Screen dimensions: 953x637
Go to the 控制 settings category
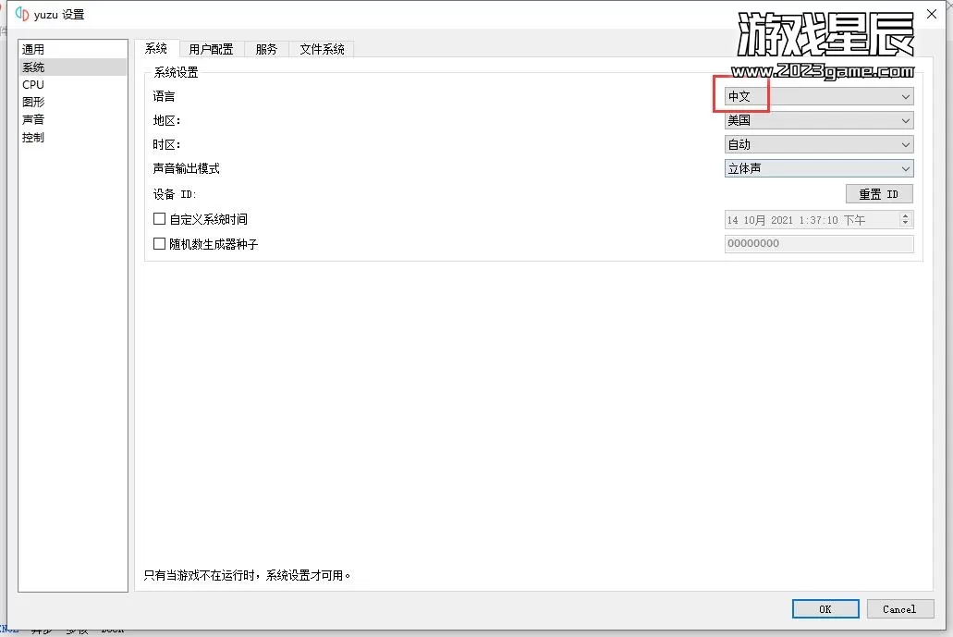pos(33,137)
